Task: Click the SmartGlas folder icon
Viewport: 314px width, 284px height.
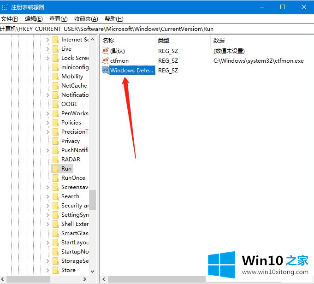Action: (x=55, y=233)
